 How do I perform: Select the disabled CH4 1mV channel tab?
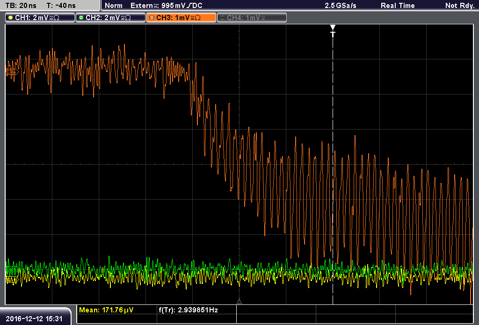click(252, 18)
